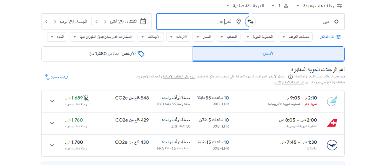Expand the 1,760 Swiss flight details
The image size is (372, 165).
pyautogui.click(x=52, y=123)
